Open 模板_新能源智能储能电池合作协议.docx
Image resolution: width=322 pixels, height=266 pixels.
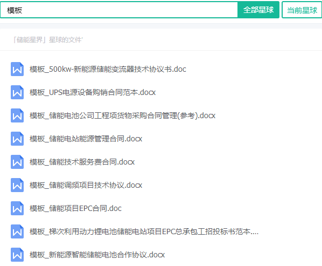(97, 255)
